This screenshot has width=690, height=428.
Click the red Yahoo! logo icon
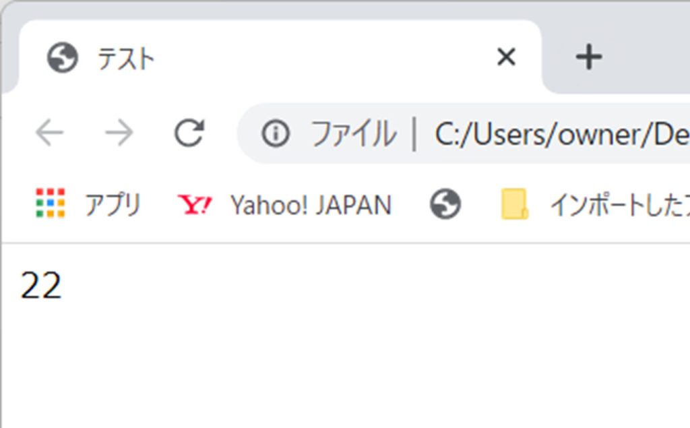coord(194,204)
